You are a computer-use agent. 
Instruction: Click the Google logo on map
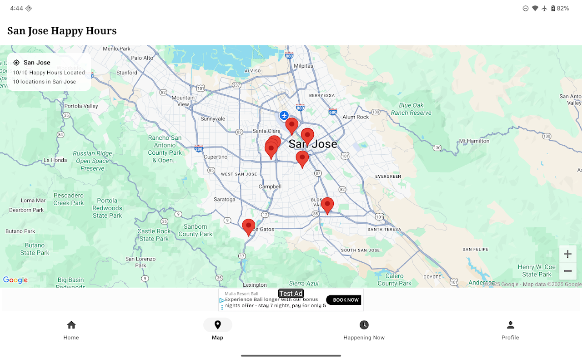click(15, 280)
